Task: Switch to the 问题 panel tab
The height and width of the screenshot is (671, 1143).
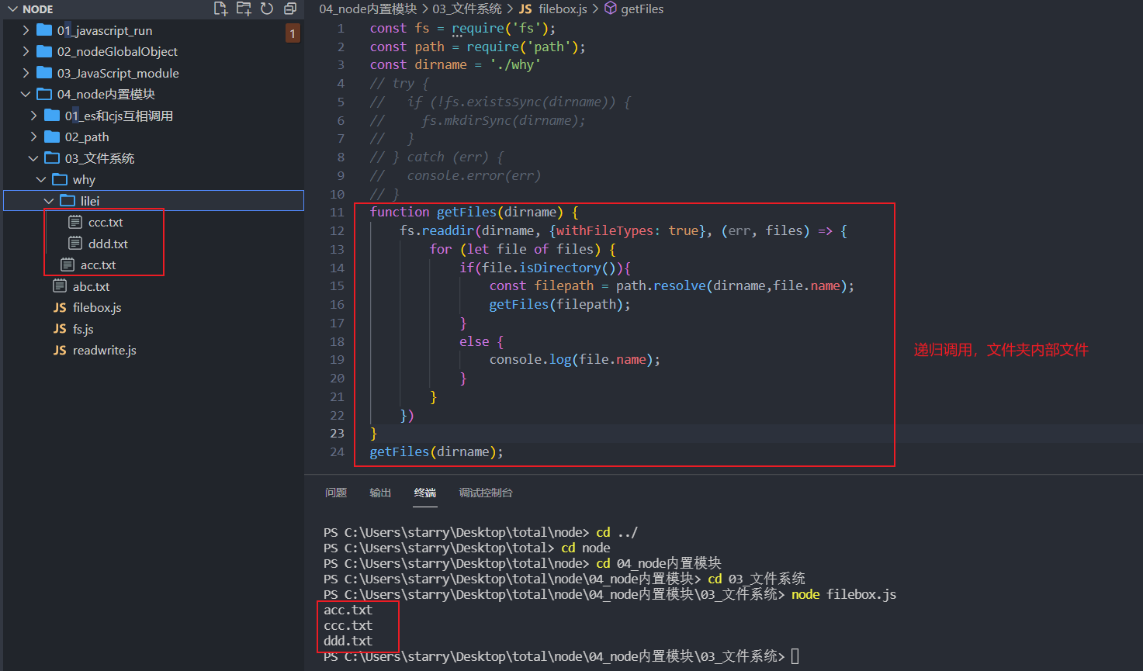Action: point(336,493)
